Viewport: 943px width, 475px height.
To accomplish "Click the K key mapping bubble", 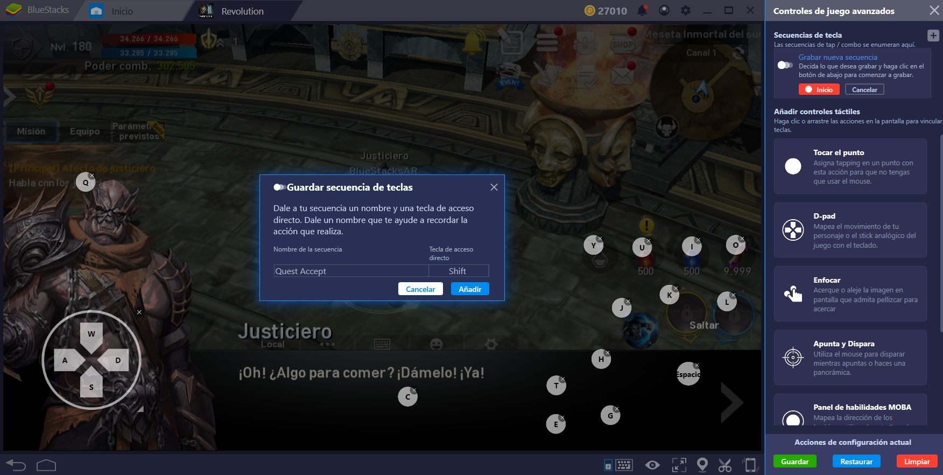I will point(670,295).
